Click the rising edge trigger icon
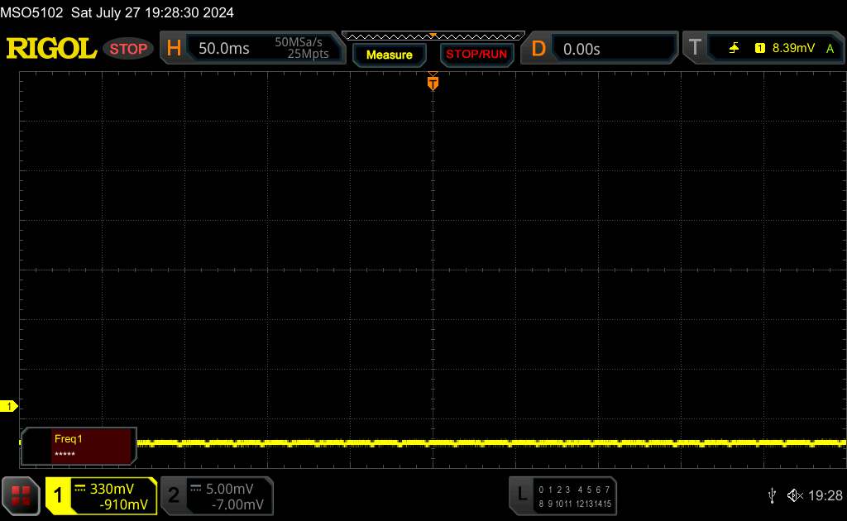 point(734,49)
